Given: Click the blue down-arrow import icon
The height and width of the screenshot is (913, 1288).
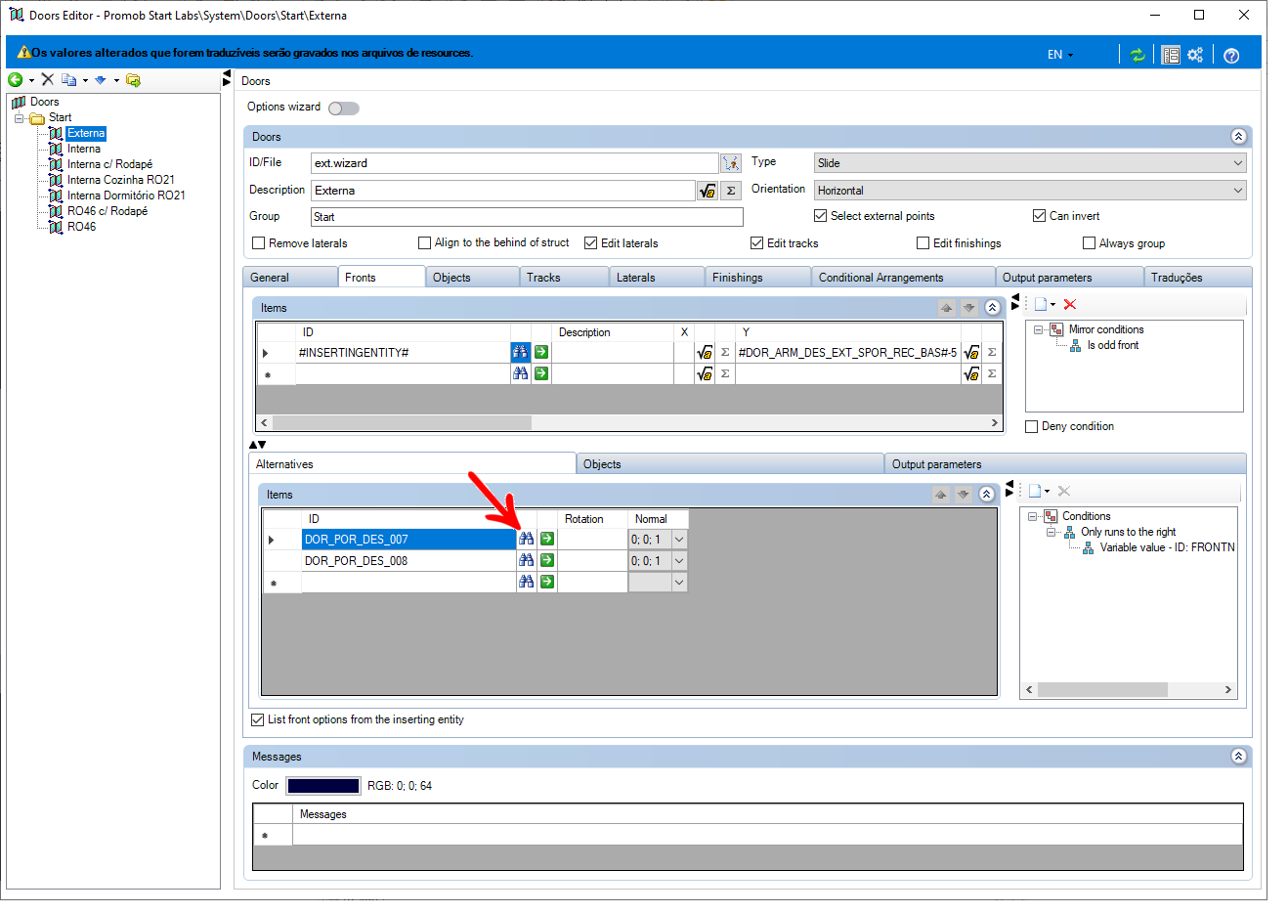Looking at the screenshot, I should coord(100,80).
